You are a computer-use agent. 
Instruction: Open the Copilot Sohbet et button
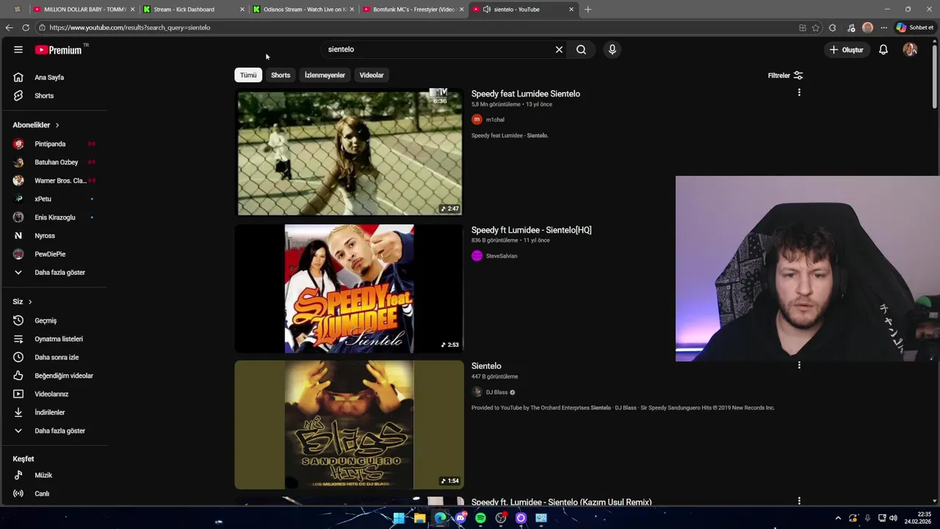click(x=915, y=28)
